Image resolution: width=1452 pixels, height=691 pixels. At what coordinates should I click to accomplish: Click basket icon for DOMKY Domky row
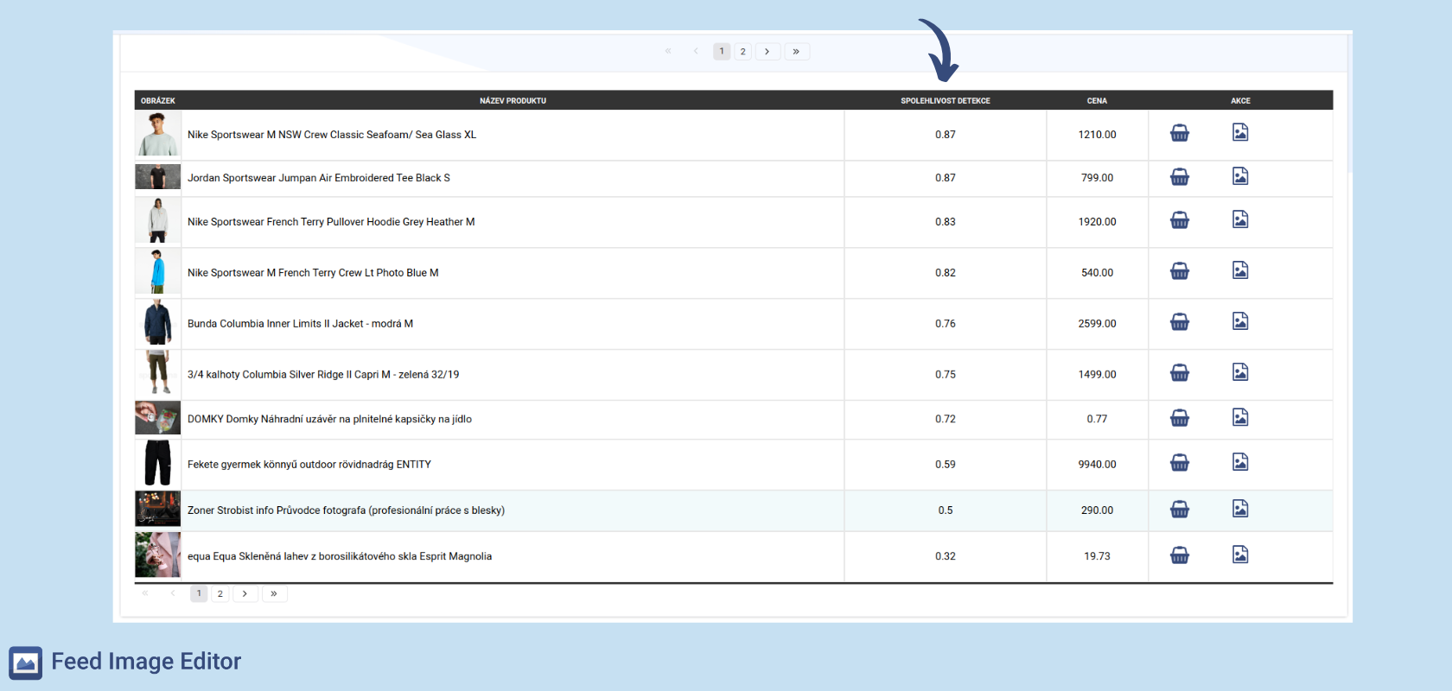coord(1180,418)
